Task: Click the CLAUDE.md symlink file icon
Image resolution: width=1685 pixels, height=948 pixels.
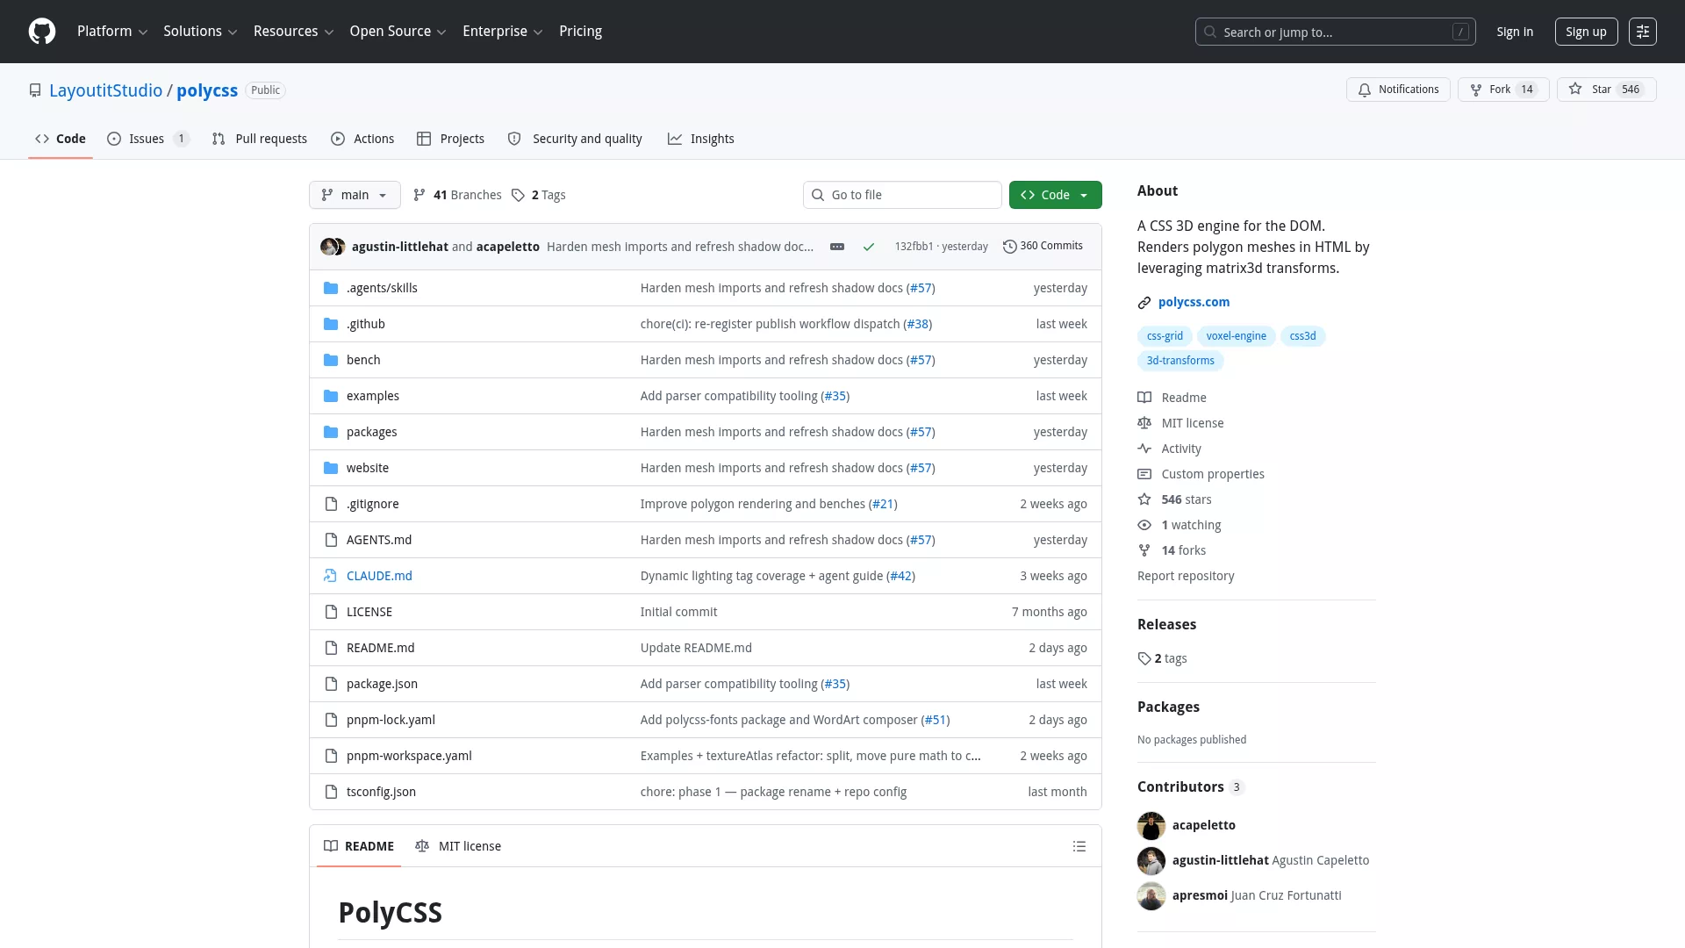Action: click(331, 576)
